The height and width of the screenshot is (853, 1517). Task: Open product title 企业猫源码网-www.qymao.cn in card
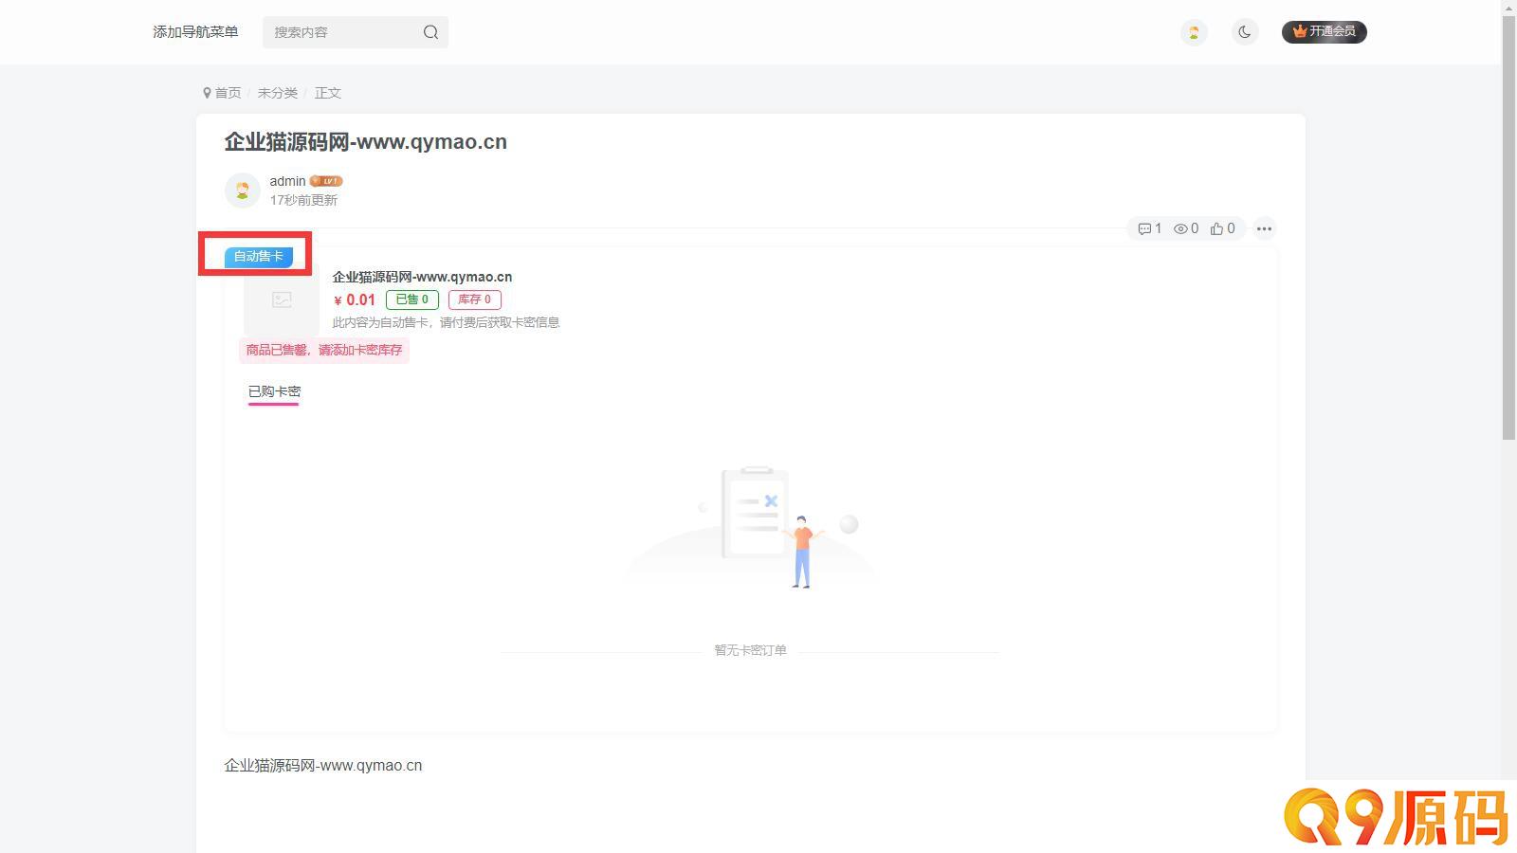(422, 277)
